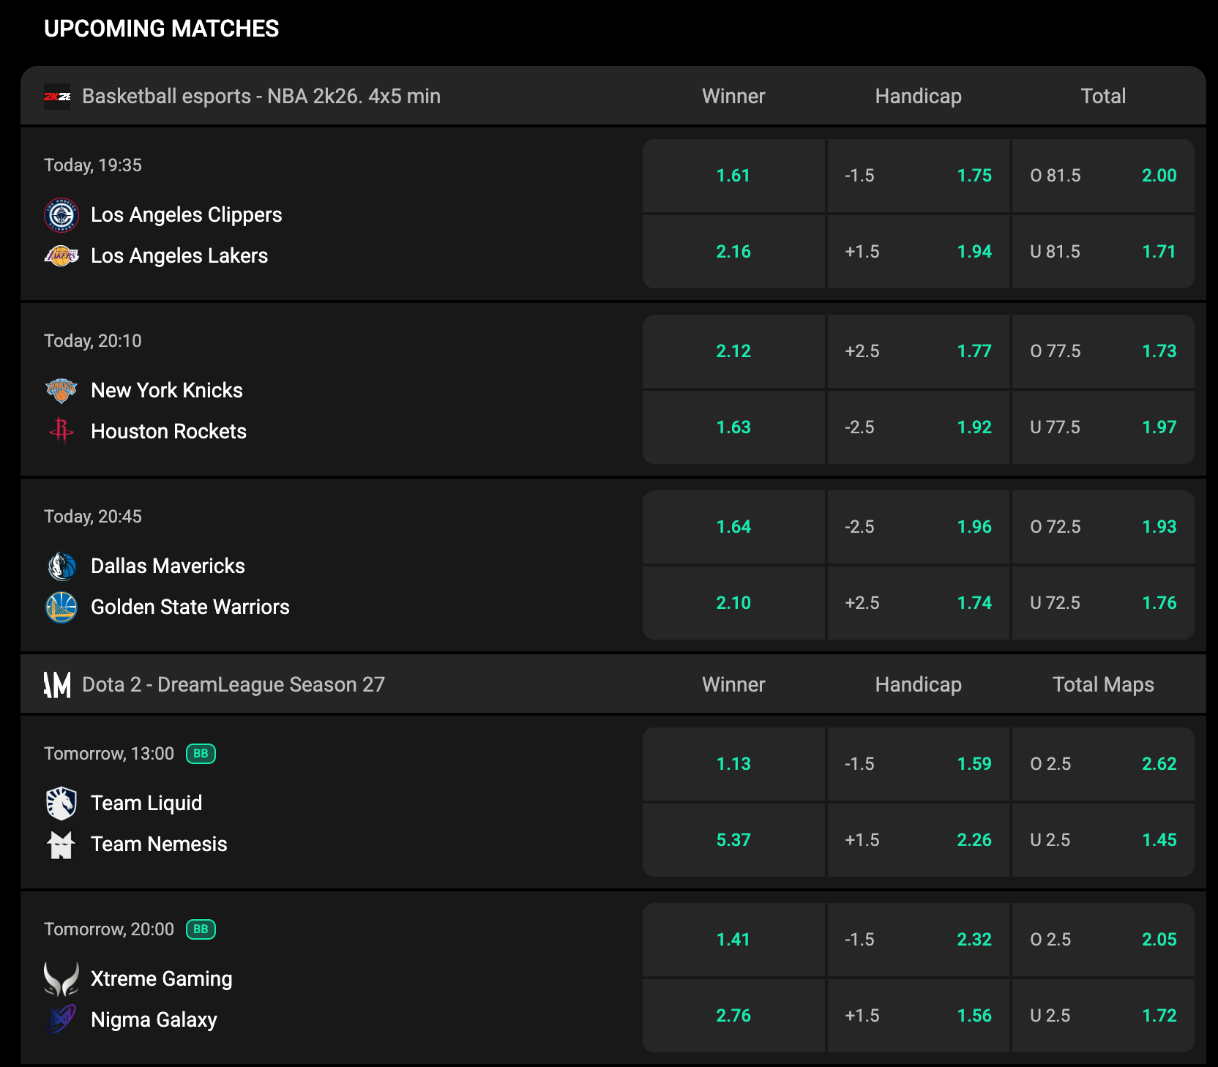The height and width of the screenshot is (1067, 1218).
Task: Open Basketball esports NBA 2k26 league page
Action: (261, 97)
